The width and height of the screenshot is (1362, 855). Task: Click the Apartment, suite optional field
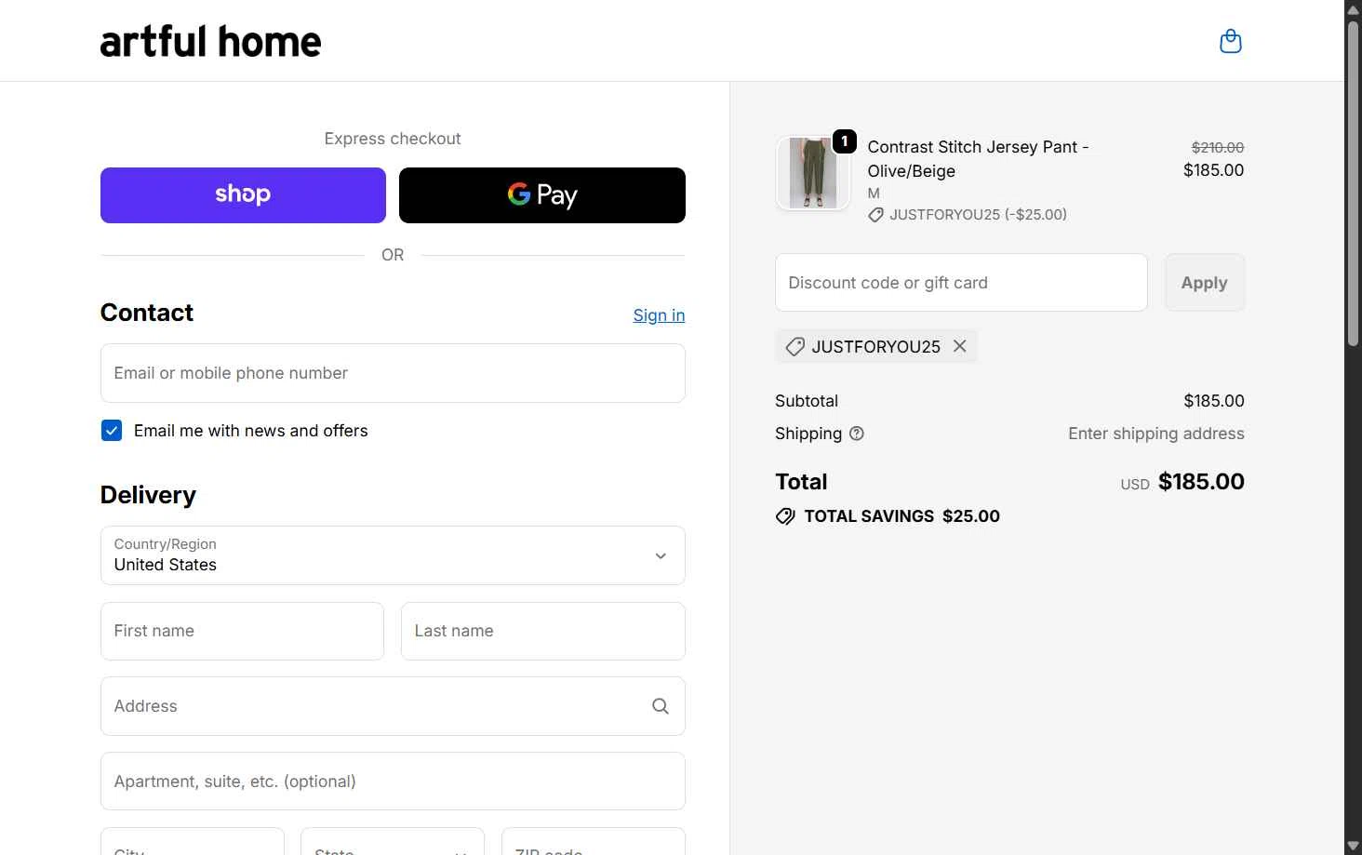point(393,782)
